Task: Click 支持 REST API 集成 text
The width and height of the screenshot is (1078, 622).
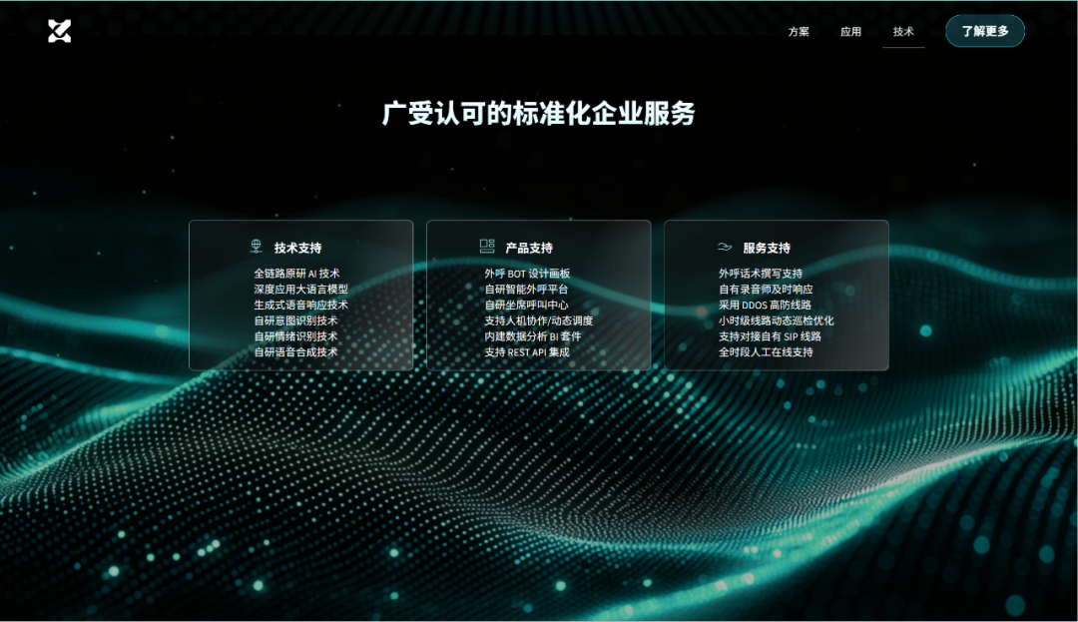Action: pyautogui.click(x=527, y=352)
